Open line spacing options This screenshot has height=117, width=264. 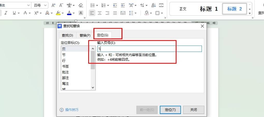131,13
